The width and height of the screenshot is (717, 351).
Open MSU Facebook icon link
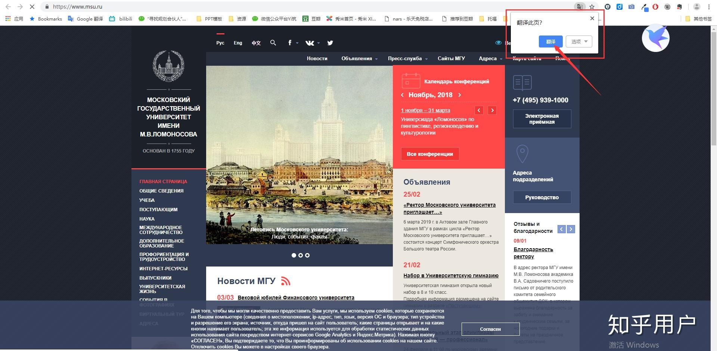tap(290, 43)
